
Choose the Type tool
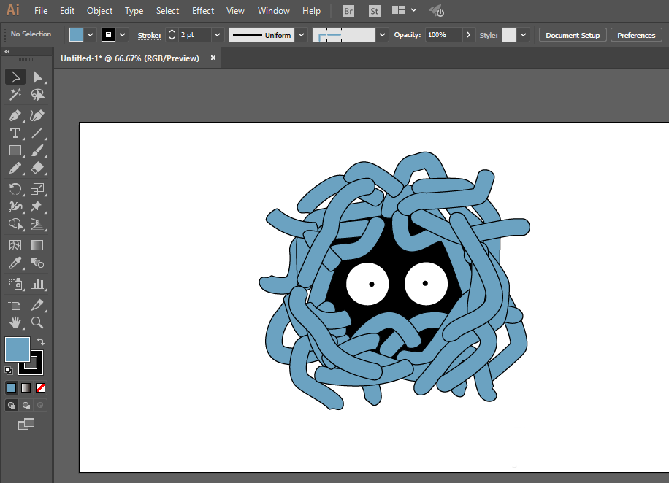click(x=15, y=134)
